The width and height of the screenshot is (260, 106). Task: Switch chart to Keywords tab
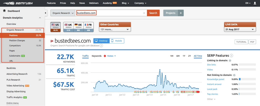pos(96,56)
